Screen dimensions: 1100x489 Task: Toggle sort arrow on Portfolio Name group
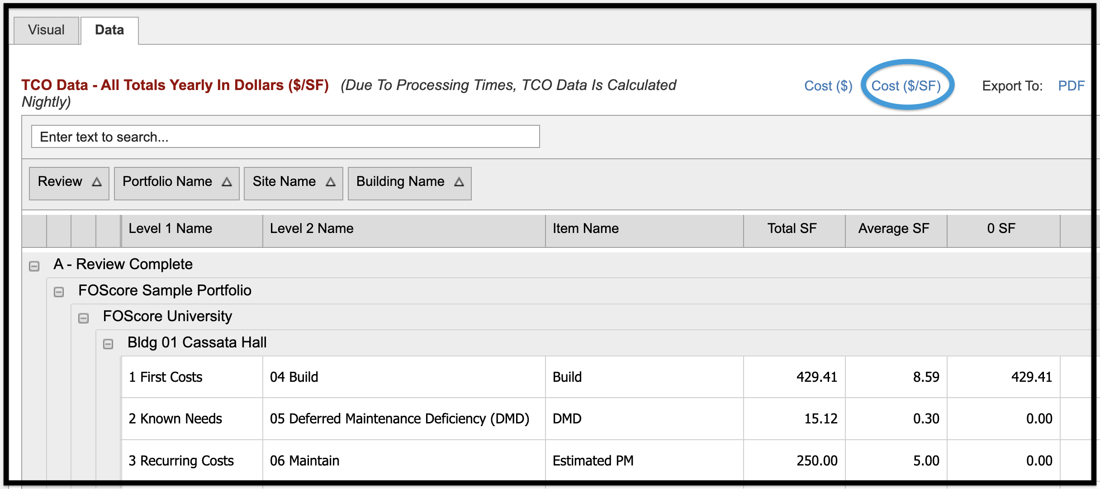coord(227,182)
